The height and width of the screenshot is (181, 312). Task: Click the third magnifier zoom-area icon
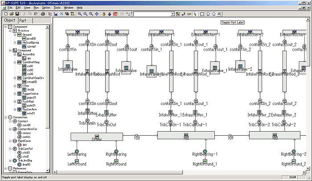point(91,14)
